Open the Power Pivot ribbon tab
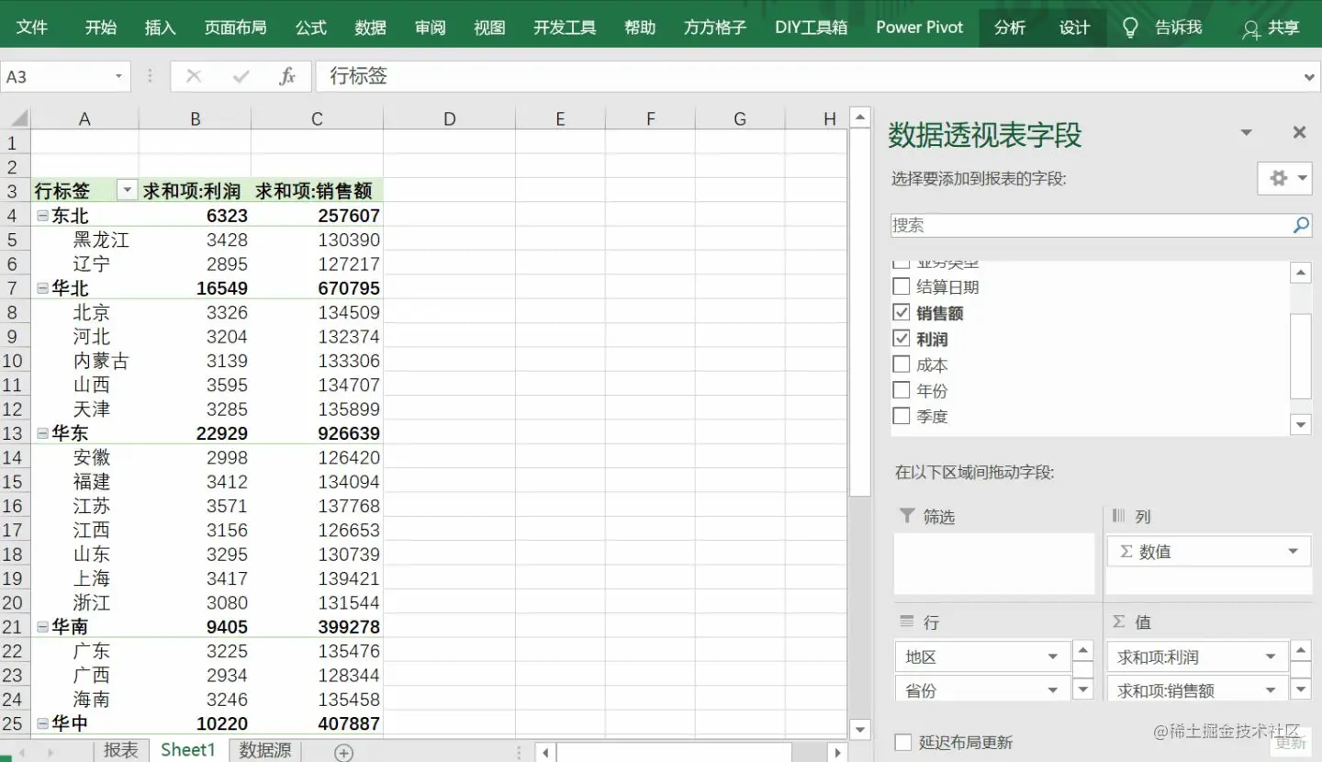This screenshot has height=762, width=1322. [920, 28]
